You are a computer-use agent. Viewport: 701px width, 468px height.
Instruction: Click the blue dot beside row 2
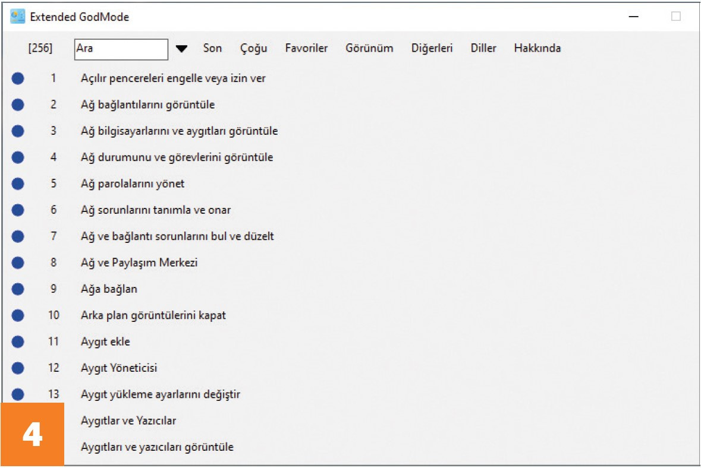[x=18, y=105]
